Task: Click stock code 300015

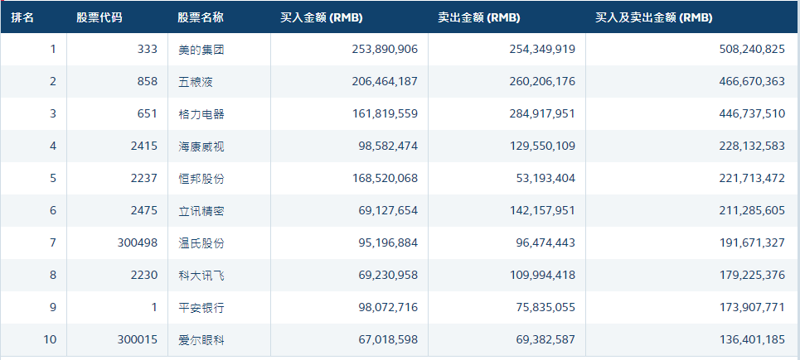Action: point(138,339)
